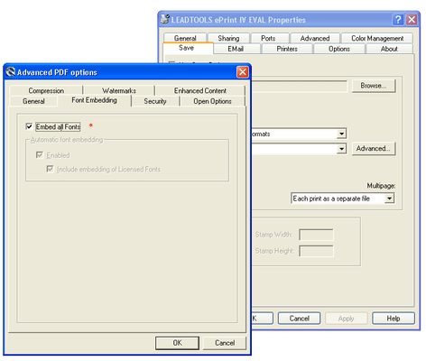Image resolution: width=426 pixels, height=361 pixels.
Task: Select the General tab in LEADTOOLS Properties window
Action: point(185,38)
